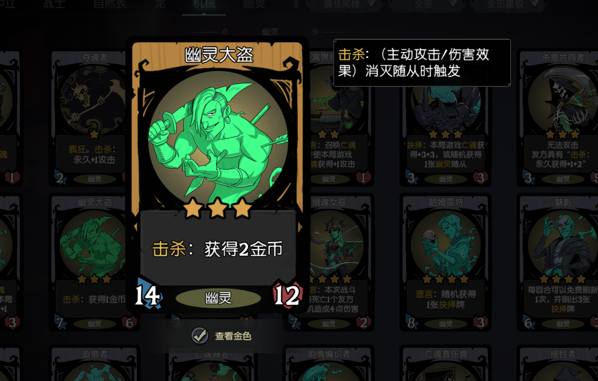Switch to the 机械 tab
The height and width of the screenshot is (381, 598).
pyautogui.click(x=204, y=5)
